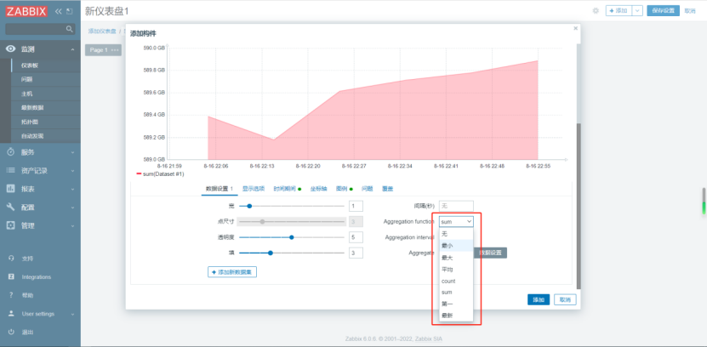Image resolution: width=707 pixels, height=347 pixels.
Task: Open 自动发现 in the sidebar
Action: 32,135
